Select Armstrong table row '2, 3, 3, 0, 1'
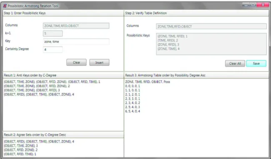Viewport: 271px width, 159px height. point(133,99)
